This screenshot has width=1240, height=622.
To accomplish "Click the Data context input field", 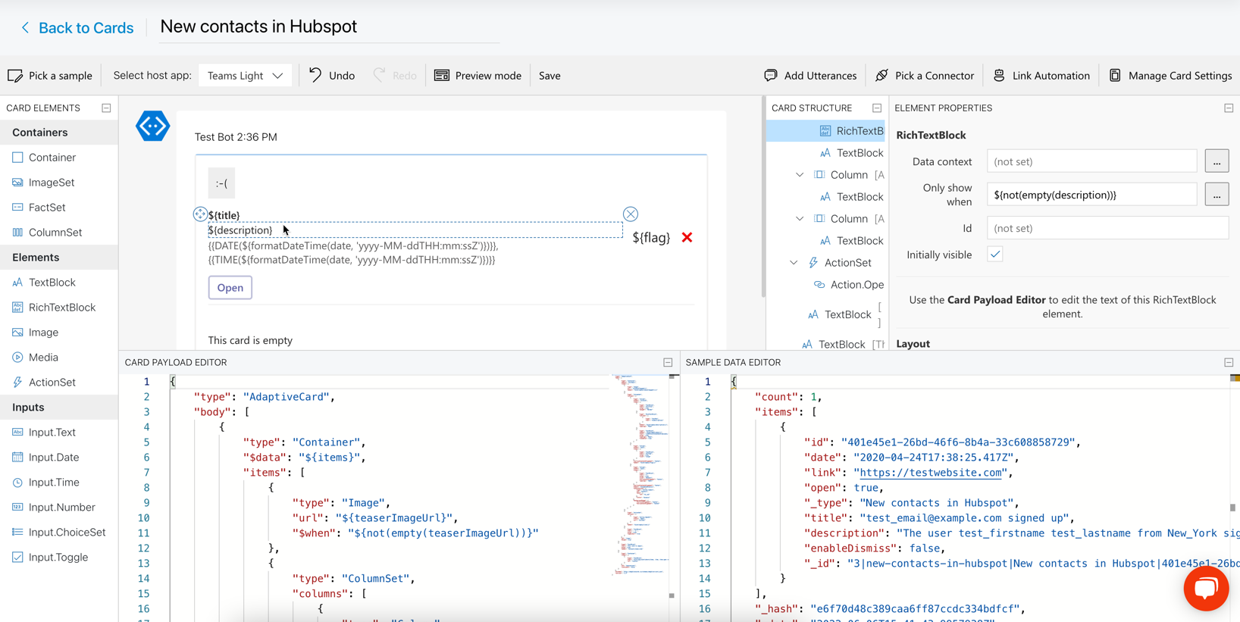I will [x=1091, y=161].
